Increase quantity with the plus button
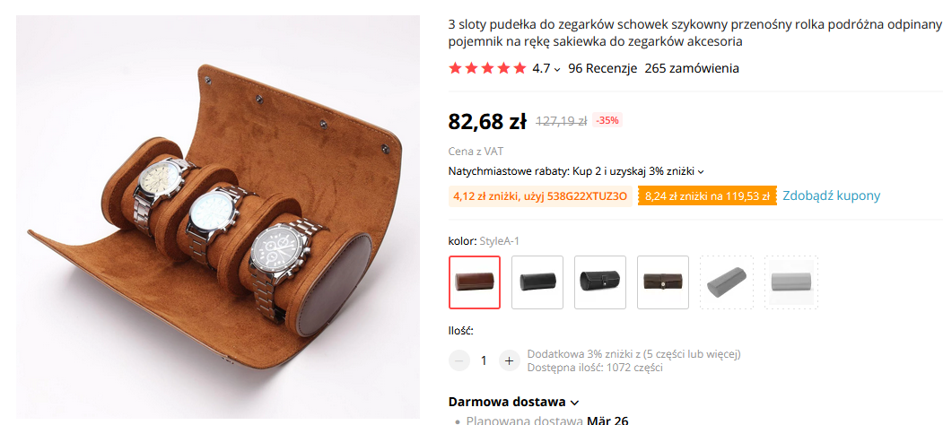This screenshot has height=425, width=943. coord(509,360)
